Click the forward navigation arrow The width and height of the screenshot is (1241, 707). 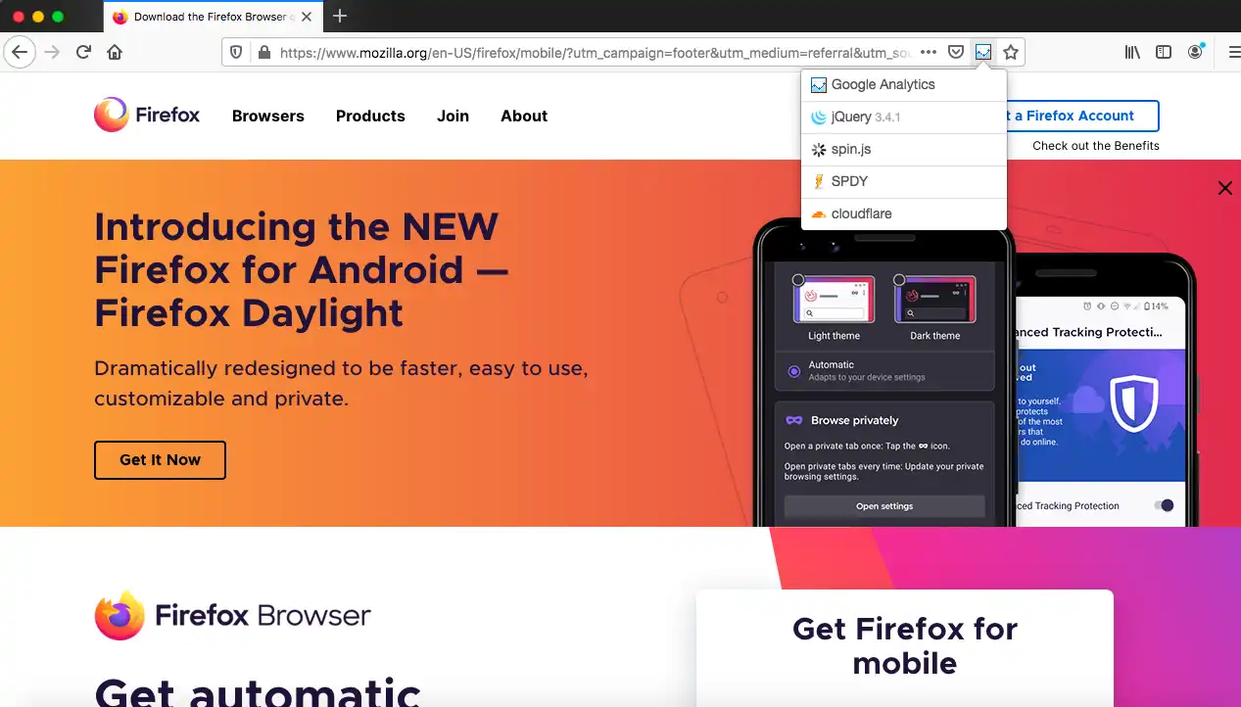(x=52, y=52)
